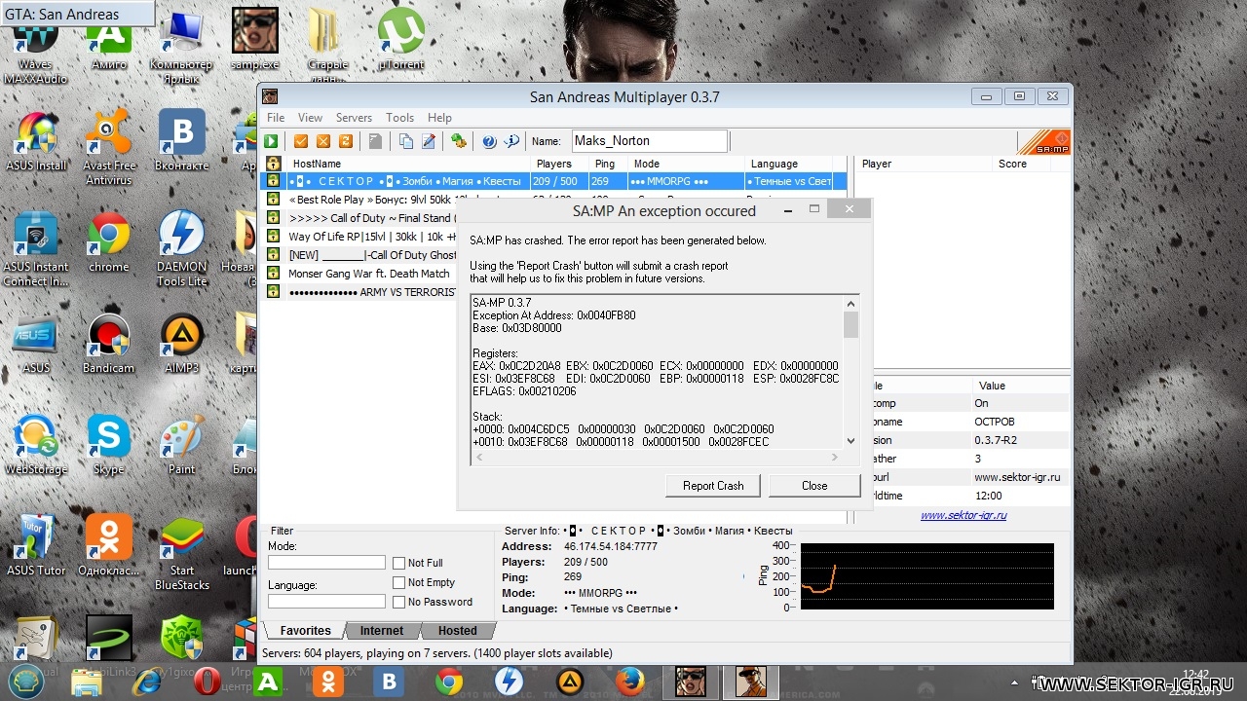Click the orange Add Server checkmark icon
Screen dimensions: 1247x701
click(301, 141)
